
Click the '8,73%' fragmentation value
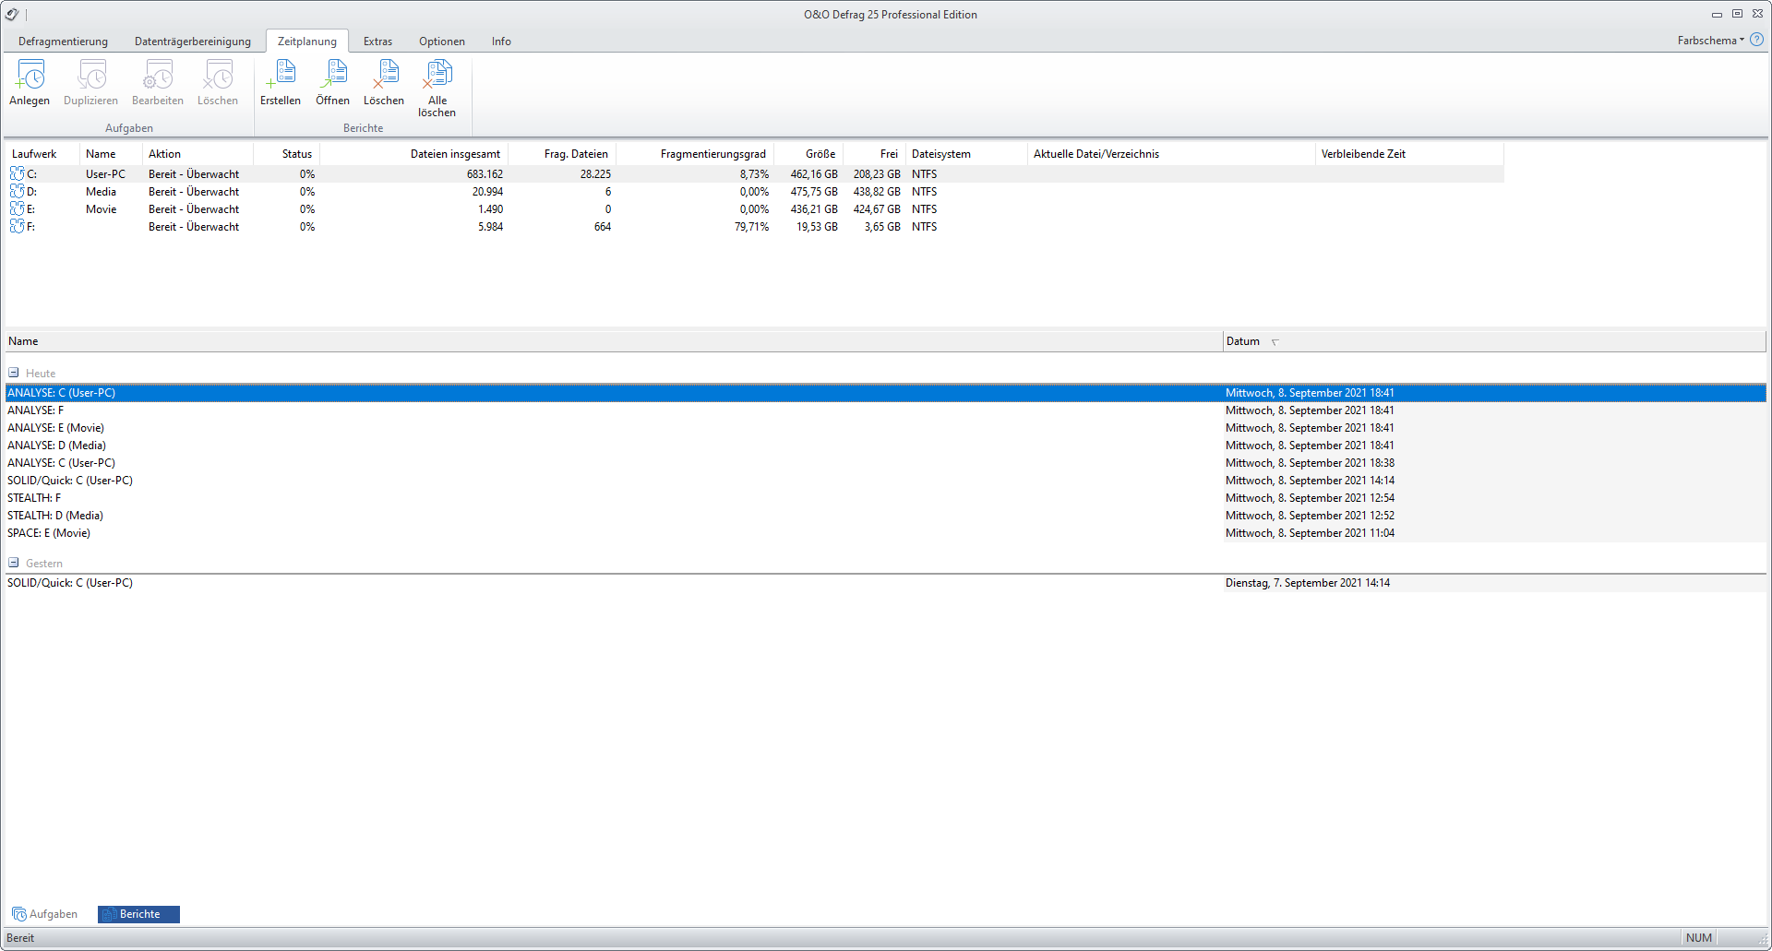click(x=754, y=174)
